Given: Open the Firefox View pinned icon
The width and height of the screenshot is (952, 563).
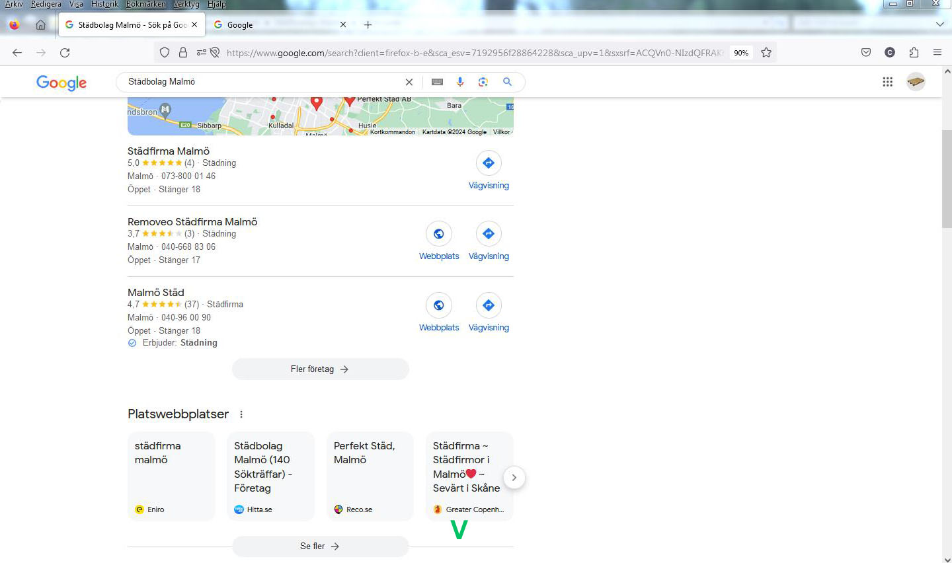Looking at the screenshot, I should (15, 25).
